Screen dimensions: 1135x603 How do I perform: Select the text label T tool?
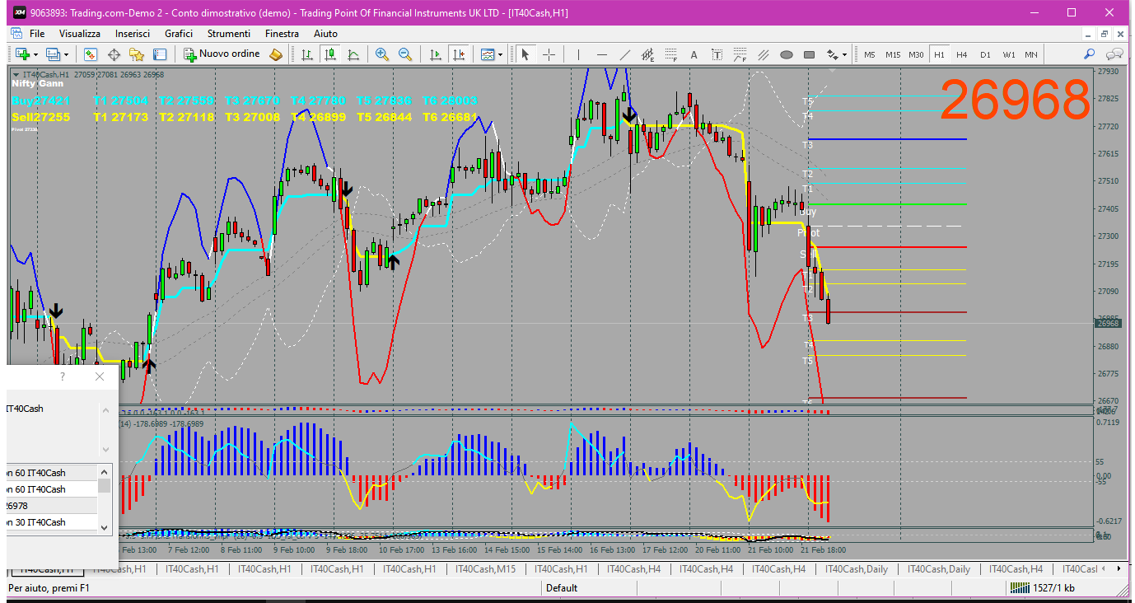pos(717,54)
